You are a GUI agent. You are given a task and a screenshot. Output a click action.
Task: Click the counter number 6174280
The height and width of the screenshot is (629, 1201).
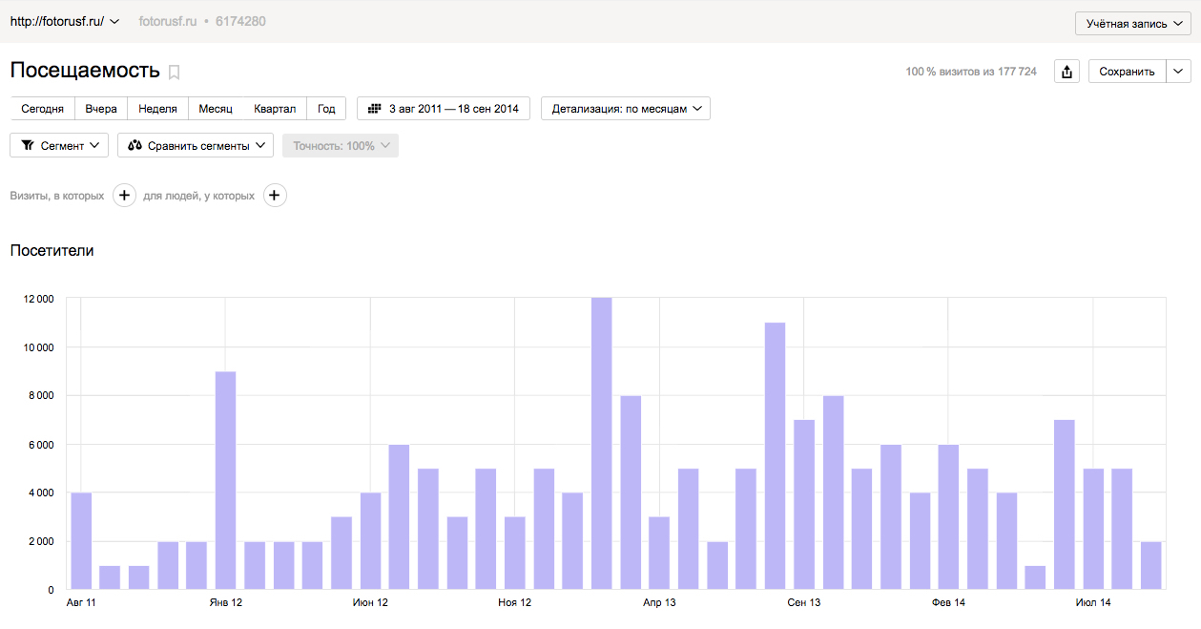click(x=240, y=21)
